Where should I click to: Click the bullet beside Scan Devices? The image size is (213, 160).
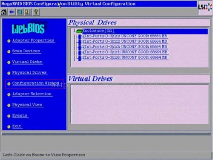click(9, 51)
